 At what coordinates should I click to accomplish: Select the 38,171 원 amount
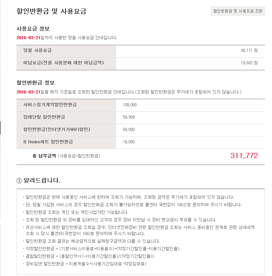click(249, 51)
